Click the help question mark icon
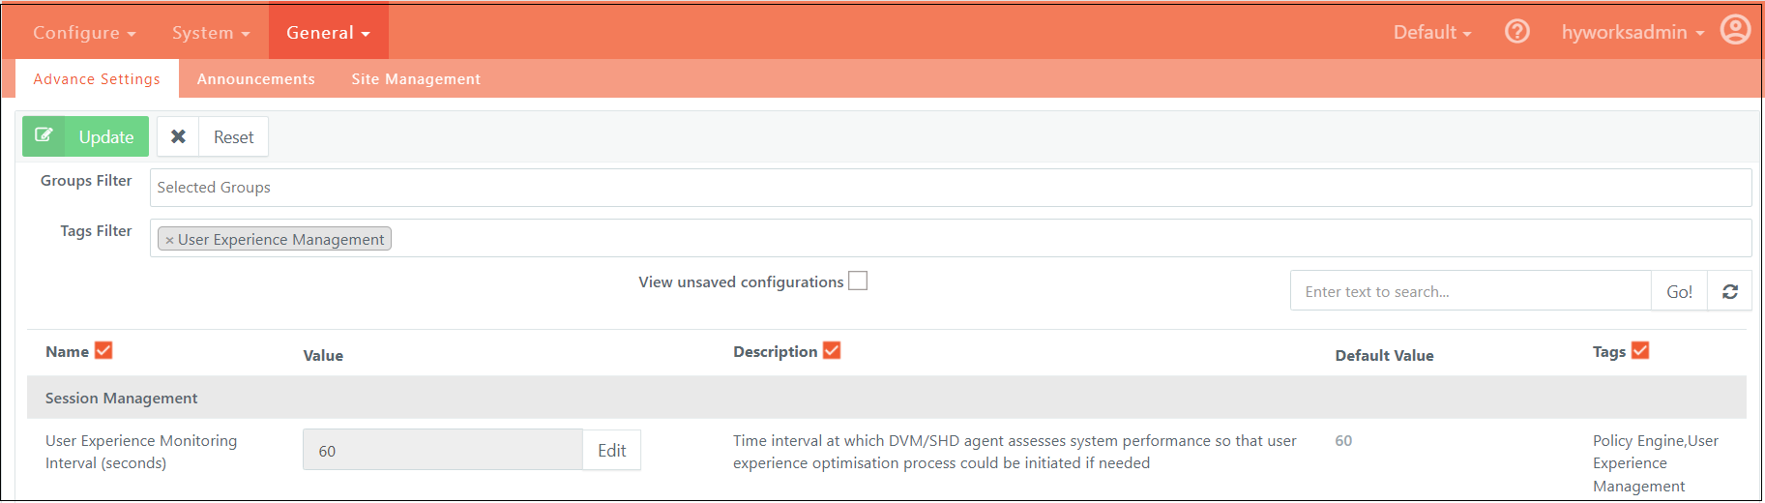1765x503 pixels. [1516, 32]
